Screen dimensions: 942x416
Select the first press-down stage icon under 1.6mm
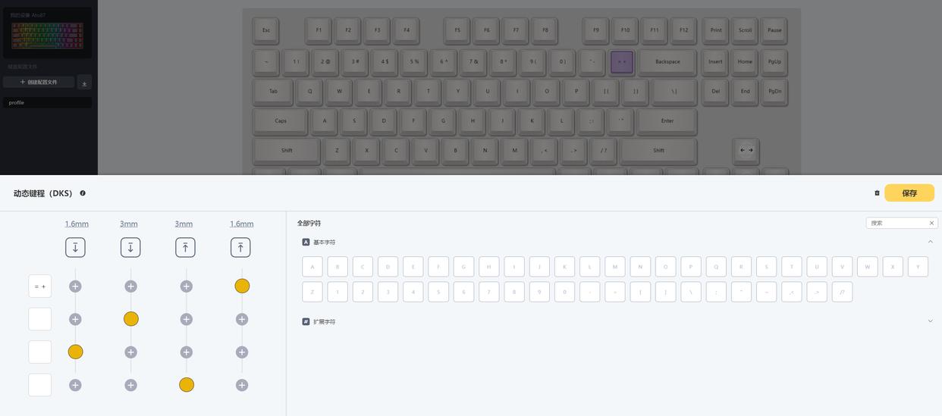point(75,247)
